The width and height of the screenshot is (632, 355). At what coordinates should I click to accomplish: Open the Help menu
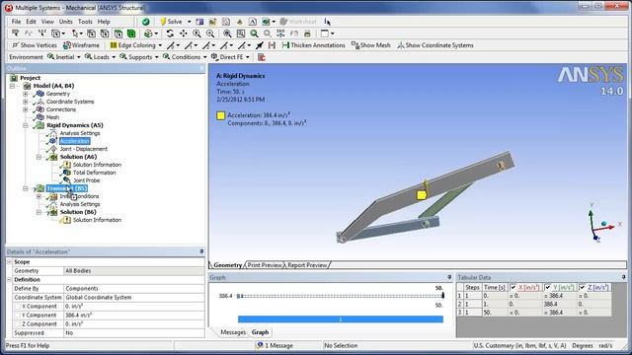click(x=104, y=22)
